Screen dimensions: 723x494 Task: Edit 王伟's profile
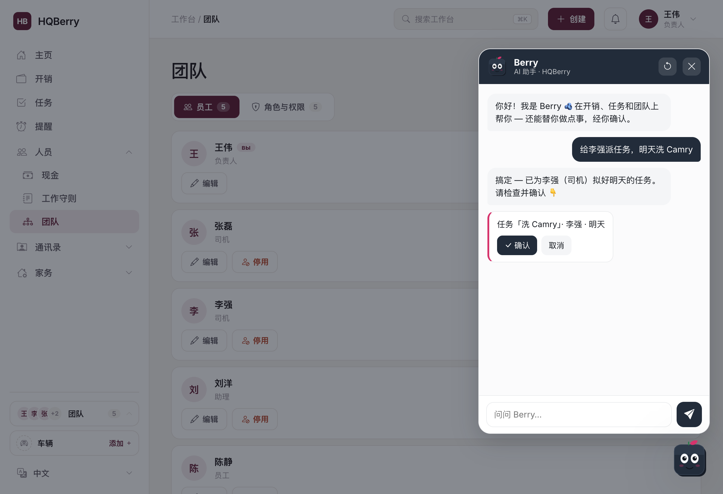[x=204, y=183]
